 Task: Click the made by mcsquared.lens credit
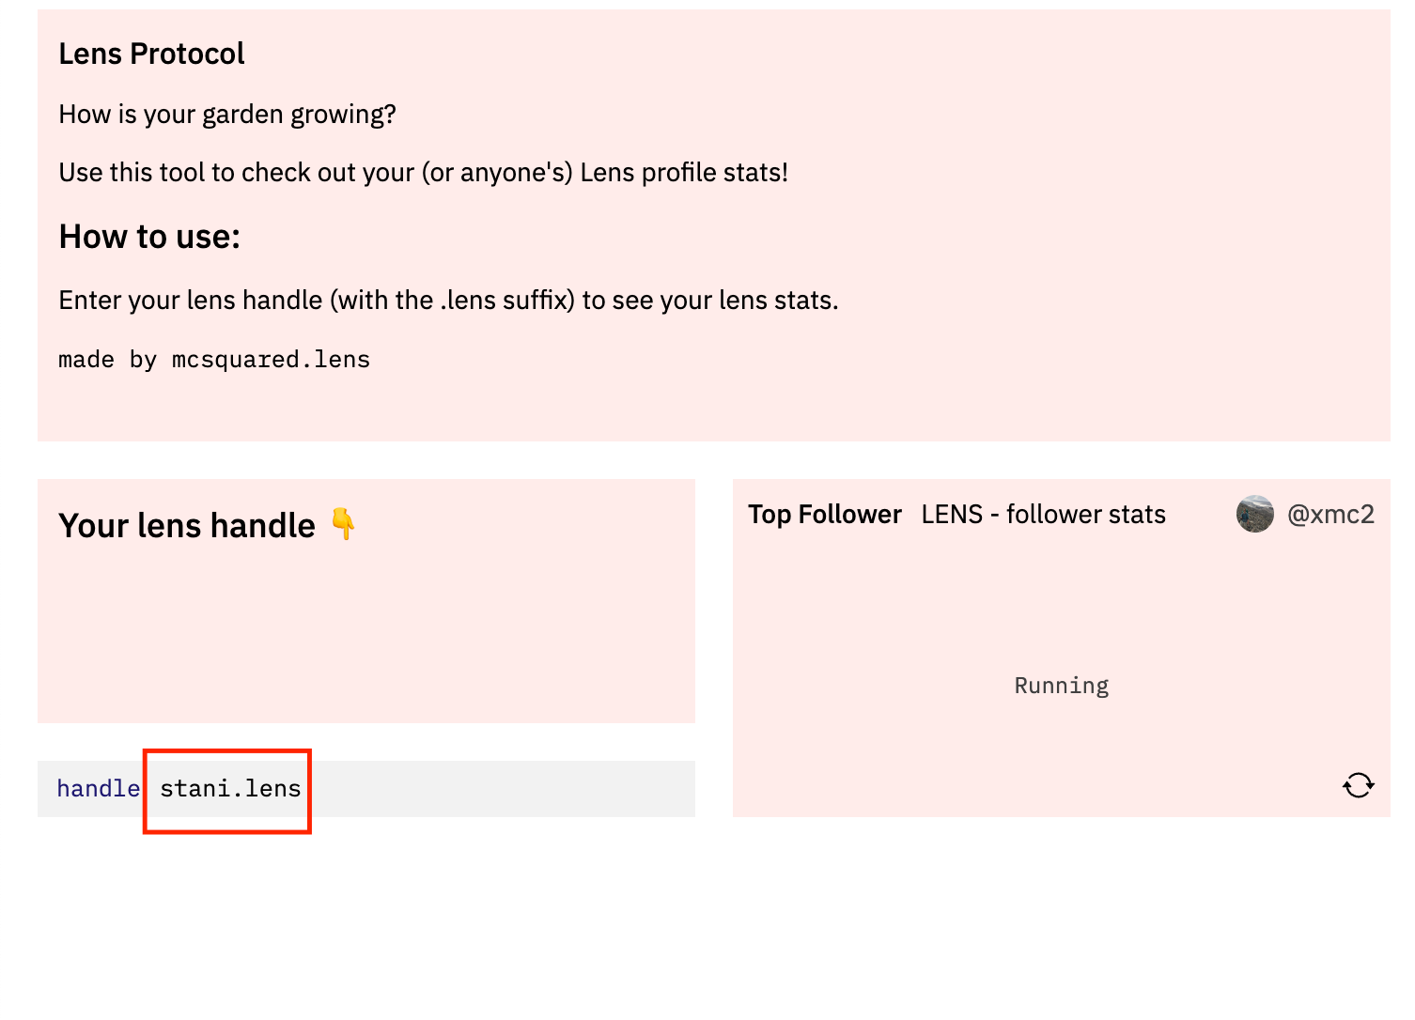(214, 360)
